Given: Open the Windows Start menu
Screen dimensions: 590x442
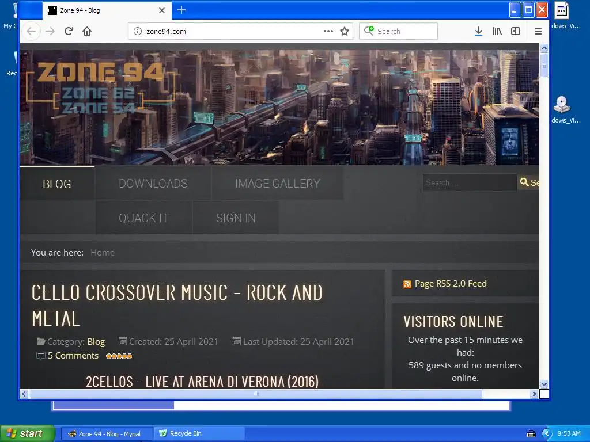Looking at the screenshot, I should click(27, 433).
